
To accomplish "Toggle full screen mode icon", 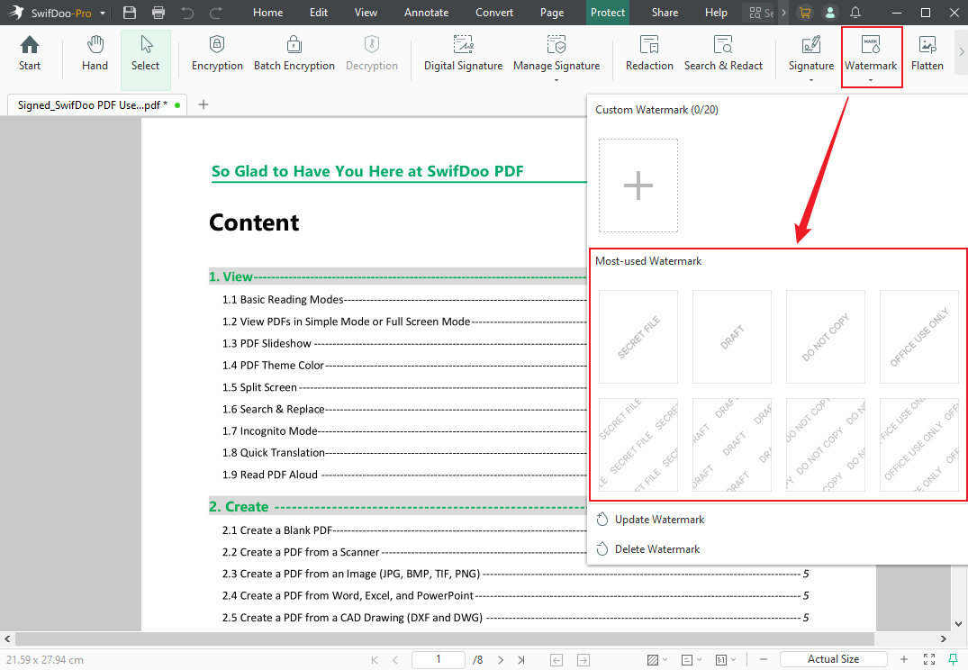I will (x=929, y=659).
